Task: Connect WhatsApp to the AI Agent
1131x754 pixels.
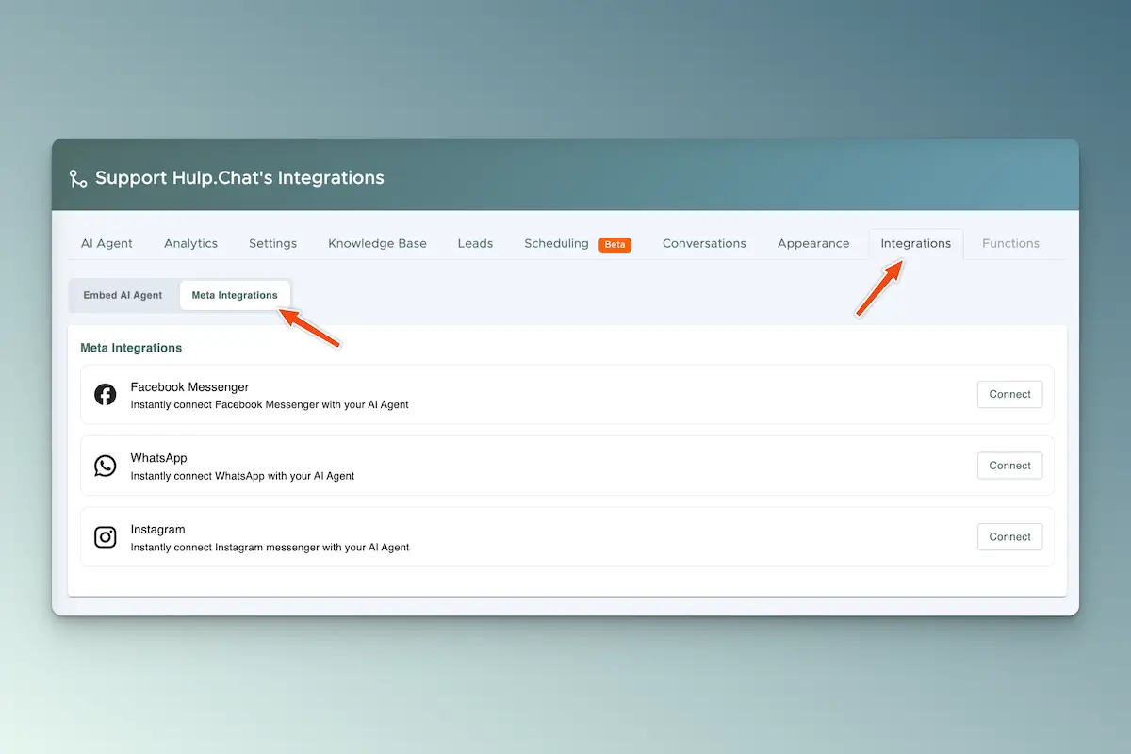Action: coord(1009,466)
